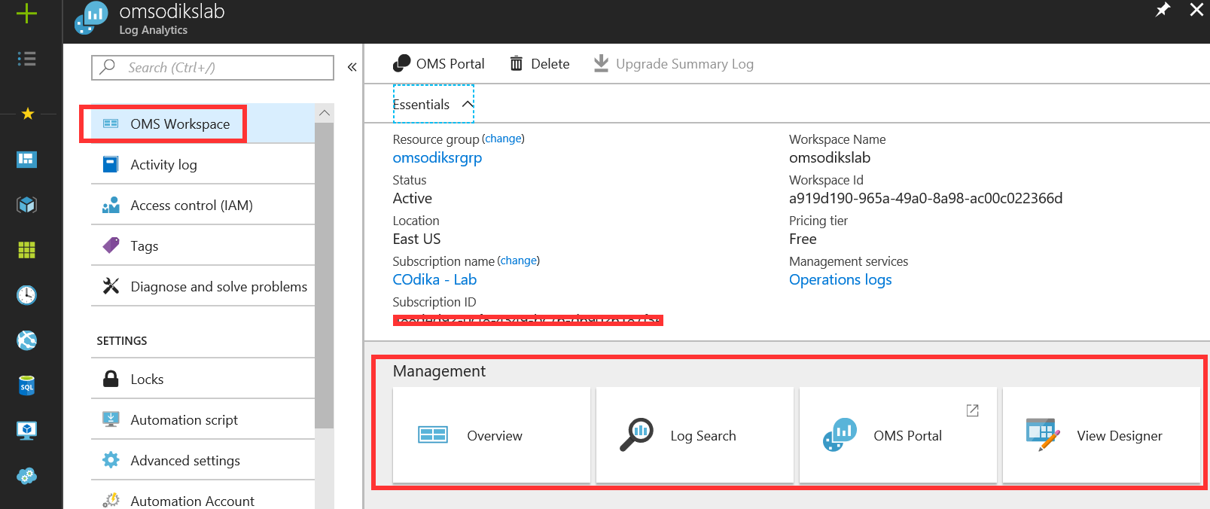Screen dimensions: 1210x509
Task: Open Advanced settings menu item
Action: pos(203,460)
